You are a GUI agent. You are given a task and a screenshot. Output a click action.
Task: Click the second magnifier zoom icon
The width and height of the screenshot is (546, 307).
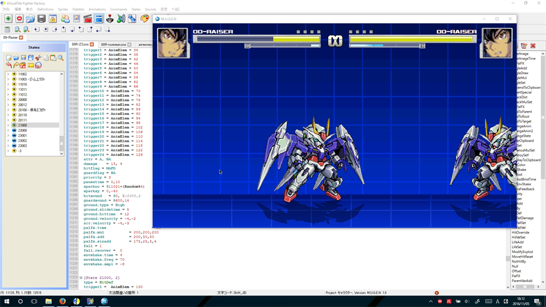click(x=26, y=30)
